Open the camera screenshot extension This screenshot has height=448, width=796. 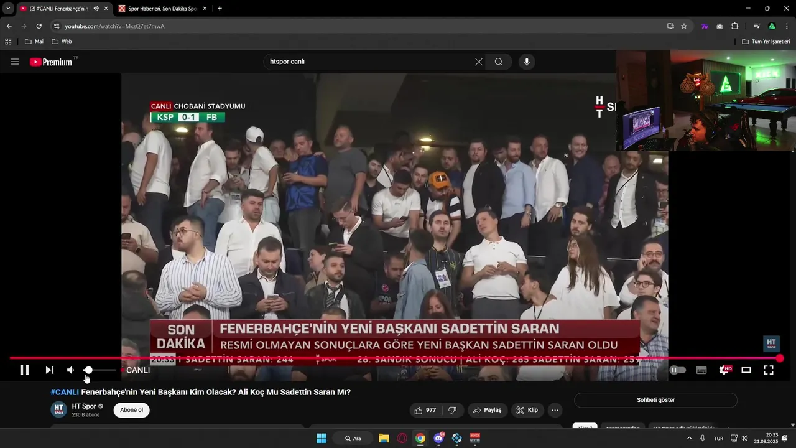click(720, 26)
